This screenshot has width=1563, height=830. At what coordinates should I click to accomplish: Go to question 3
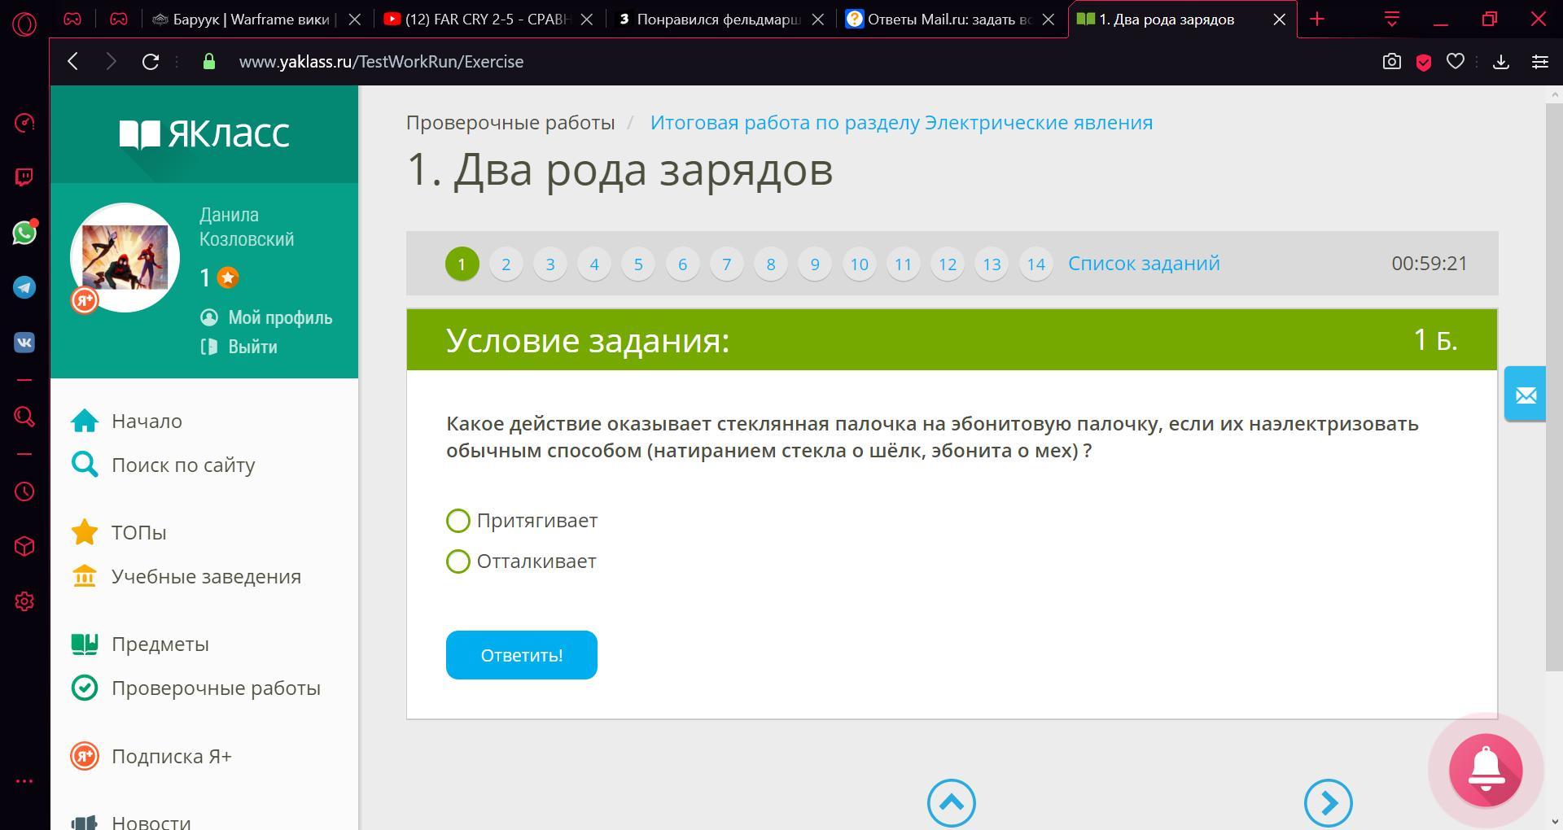[550, 264]
